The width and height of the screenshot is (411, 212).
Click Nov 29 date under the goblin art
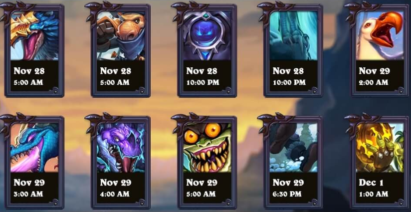[202, 183]
